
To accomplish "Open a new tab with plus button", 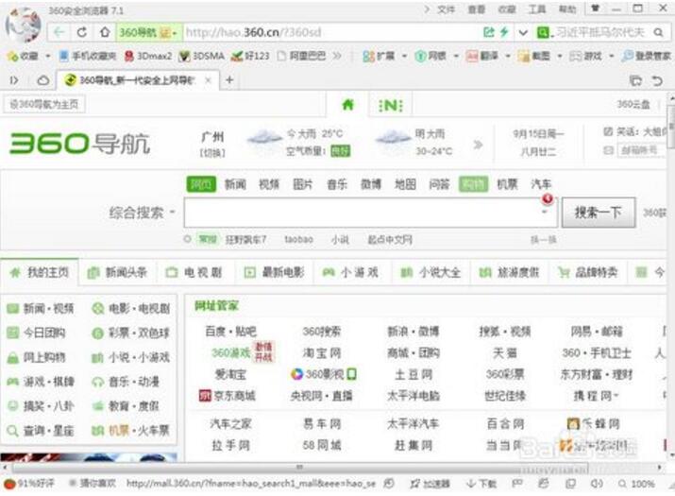I will tap(229, 79).
